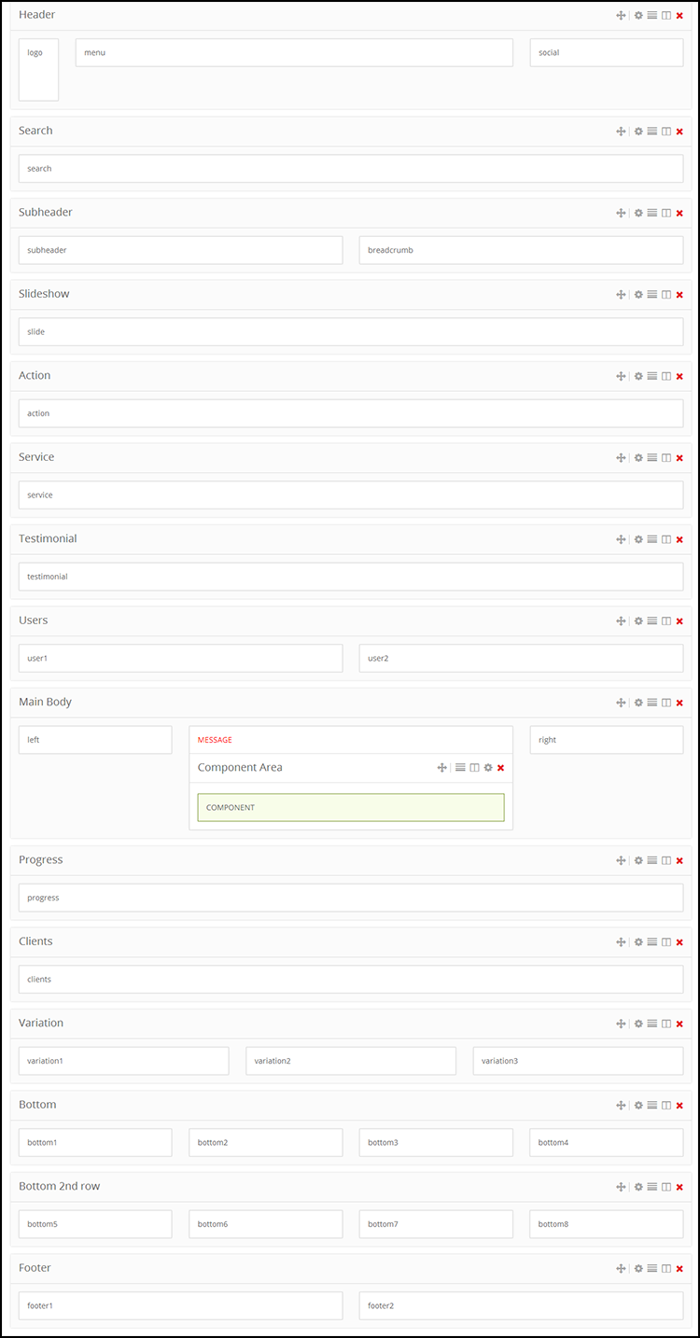Image resolution: width=700 pixels, height=1338 pixels.
Task: Select the variation2 position box
Action: tap(350, 1061)
